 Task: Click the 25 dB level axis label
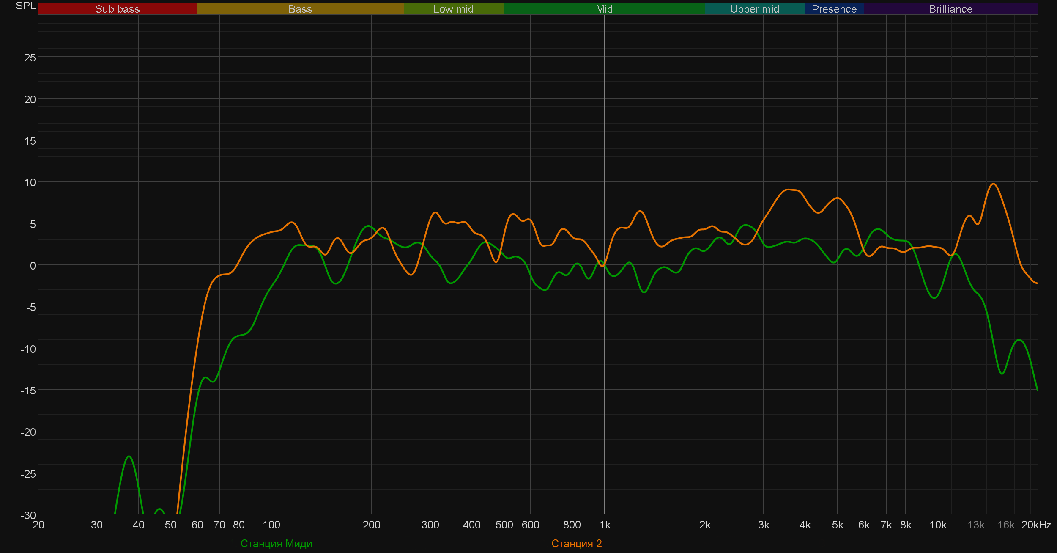pyautogui.click(x=30, y=58)
